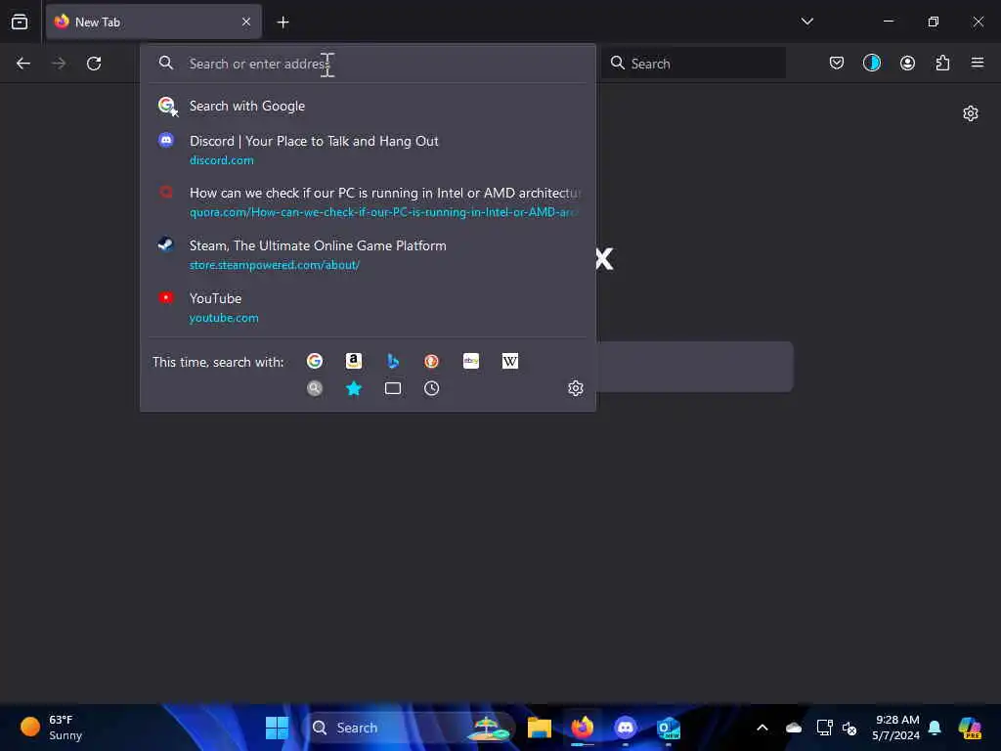Close the New Tab tab
The height and width of the screenshot is (751, 1001).
pos(246,22)
